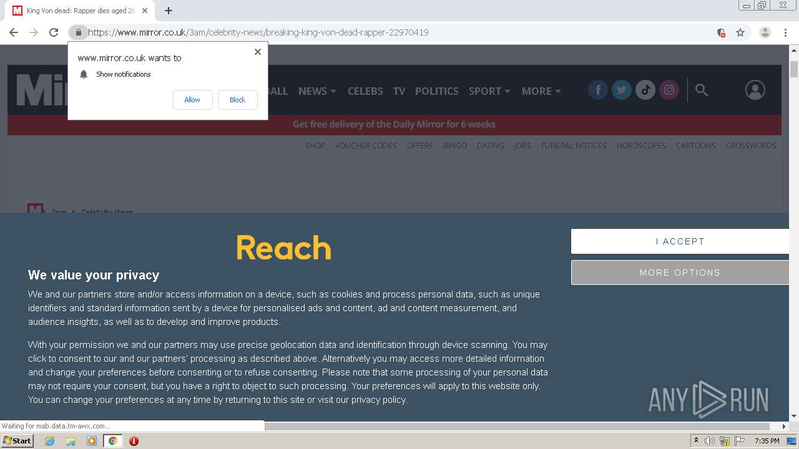Click the Chrome taskbar icon
The height and width of the screenshot is (449, 799).
tap(112, 441)
